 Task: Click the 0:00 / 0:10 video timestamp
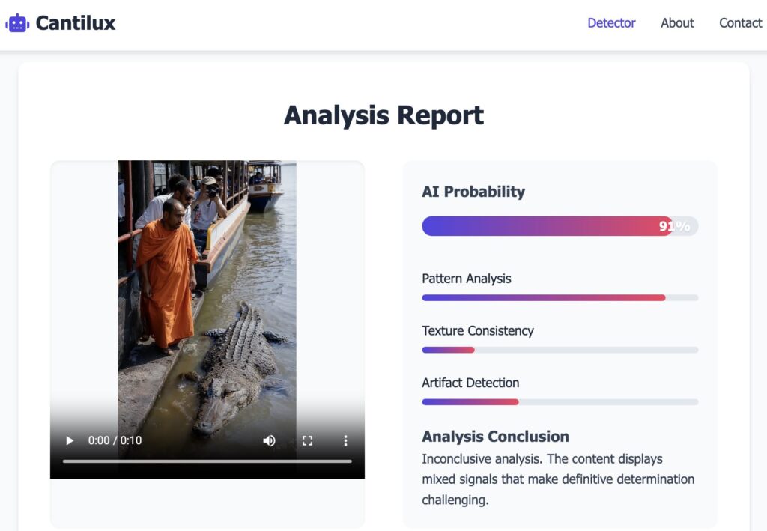tap(115, 440)
